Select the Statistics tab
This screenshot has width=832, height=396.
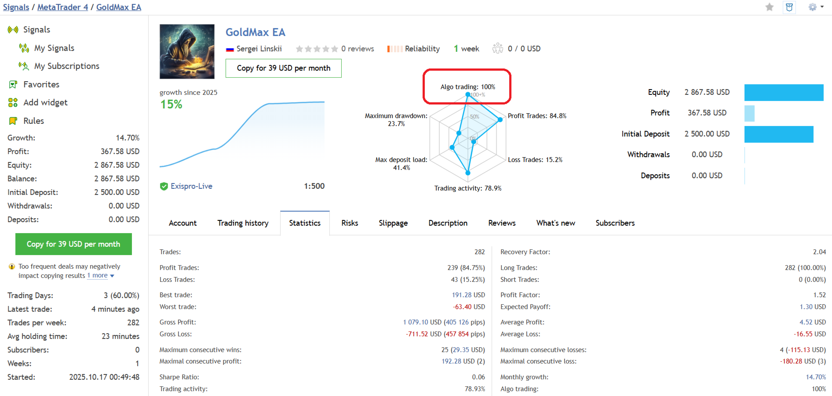tap(305, 223)
